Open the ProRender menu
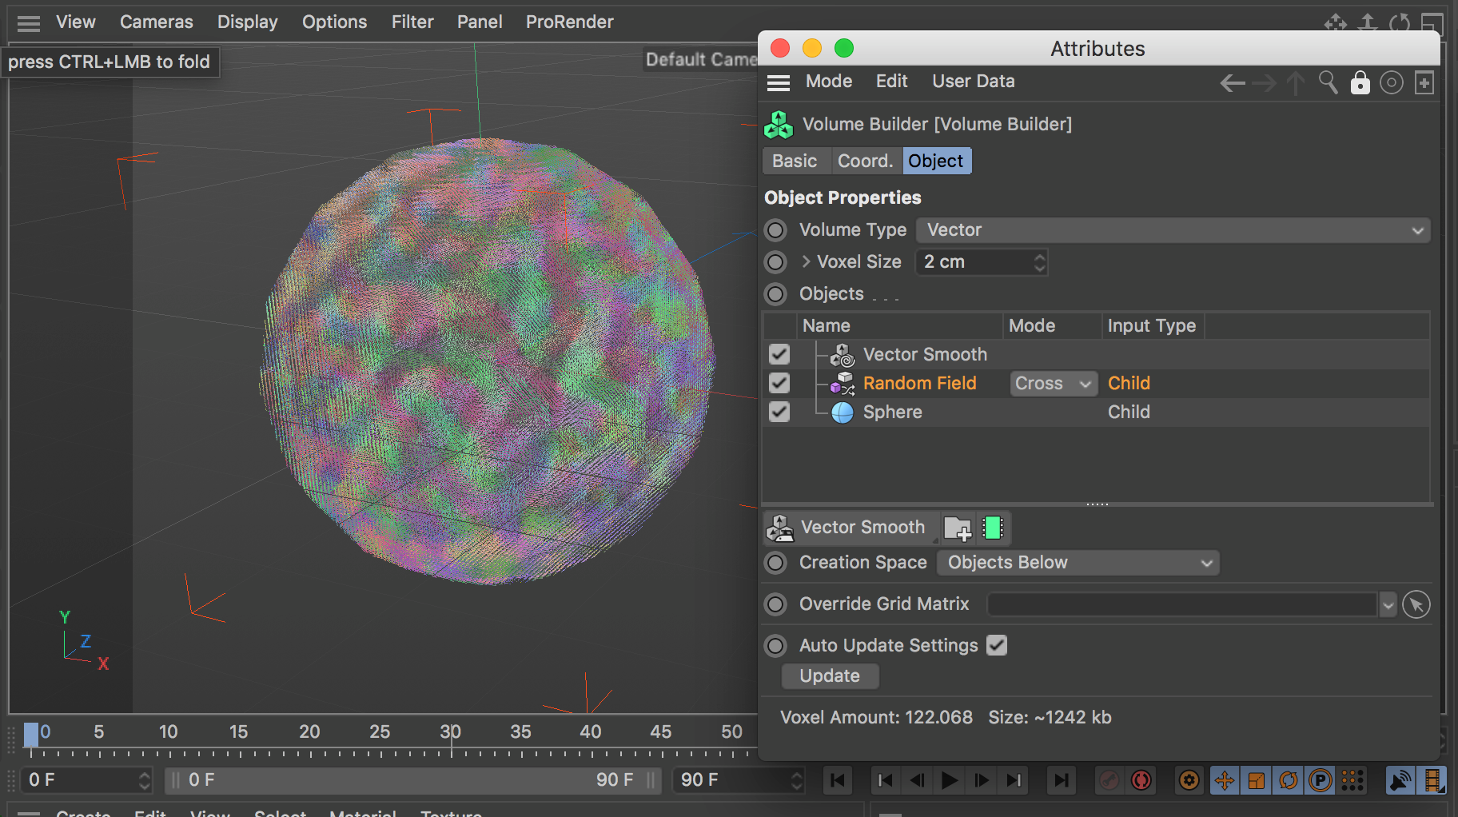Viewport: 1458px width, 817px height. click(570, 22)
